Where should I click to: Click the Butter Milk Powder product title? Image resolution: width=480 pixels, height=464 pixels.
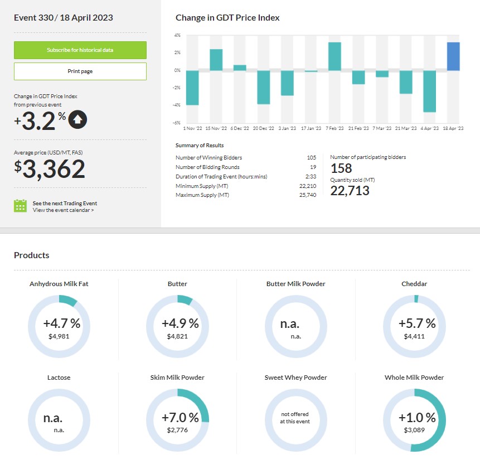click(295, 284)
